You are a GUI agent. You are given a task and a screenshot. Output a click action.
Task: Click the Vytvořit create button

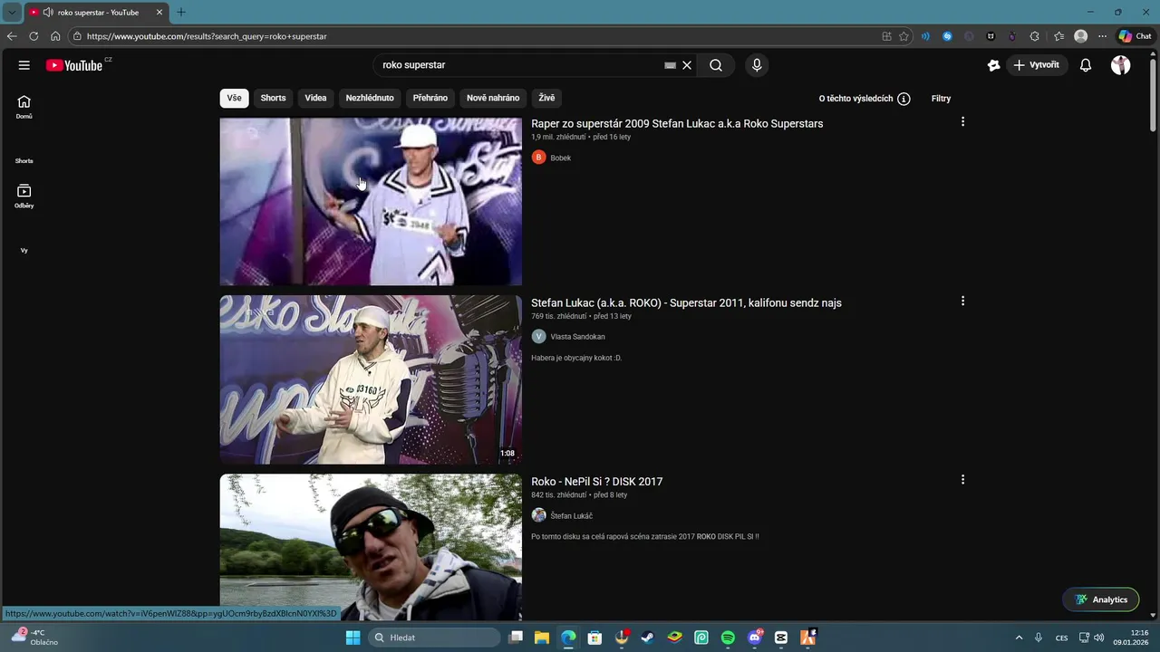[x=1037, y=65]
